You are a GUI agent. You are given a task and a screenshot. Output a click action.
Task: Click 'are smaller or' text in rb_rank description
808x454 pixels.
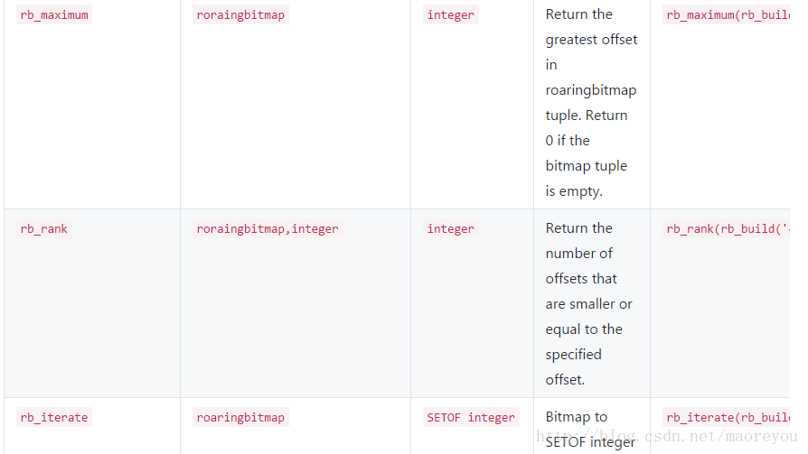pos(589,304)
